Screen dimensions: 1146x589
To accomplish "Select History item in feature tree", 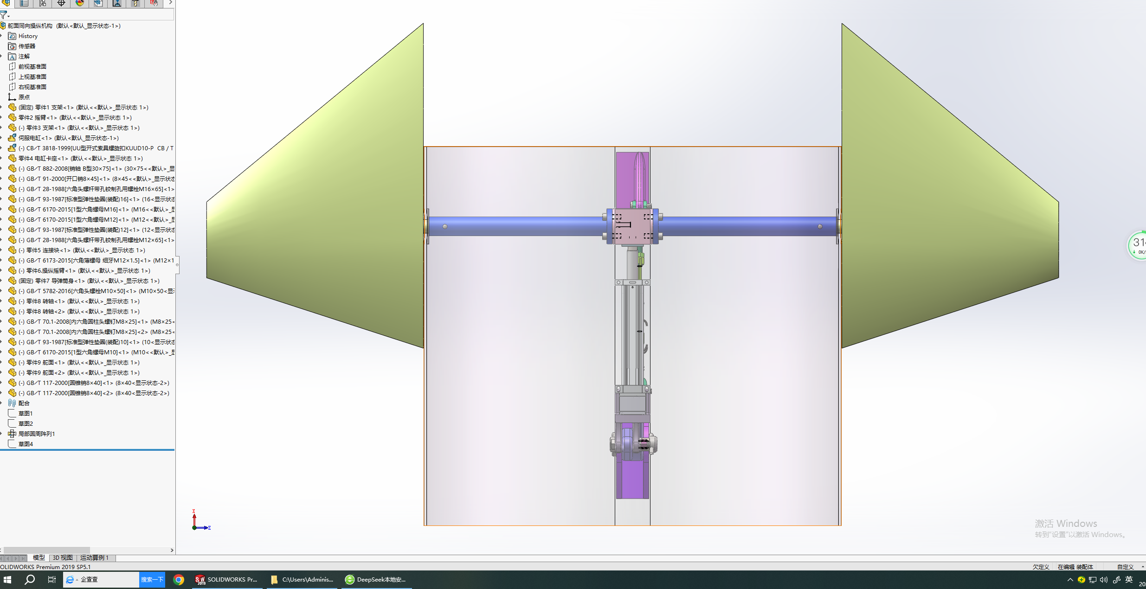I will click(x=28, y=36).
